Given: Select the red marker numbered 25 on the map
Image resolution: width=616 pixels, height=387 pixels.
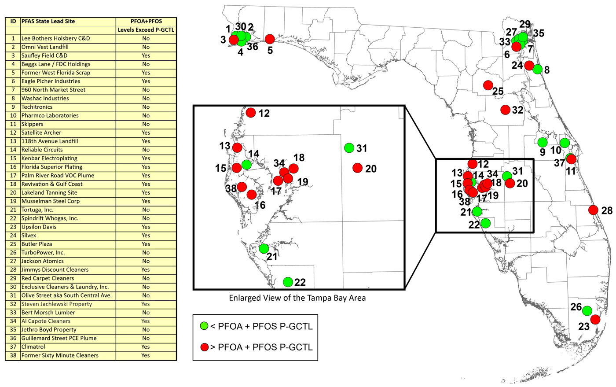Looking at the screenshot, I should point(488,85).
